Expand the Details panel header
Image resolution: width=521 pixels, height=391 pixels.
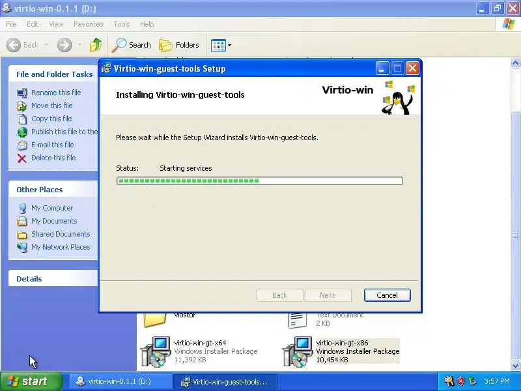pyautogui.click(x=53, y=279)
